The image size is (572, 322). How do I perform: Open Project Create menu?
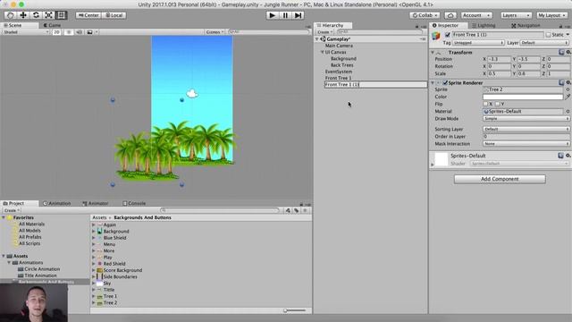[x=12, y=211]
